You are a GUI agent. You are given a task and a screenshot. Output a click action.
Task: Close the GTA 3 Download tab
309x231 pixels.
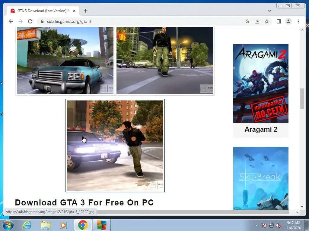point(74,11)
